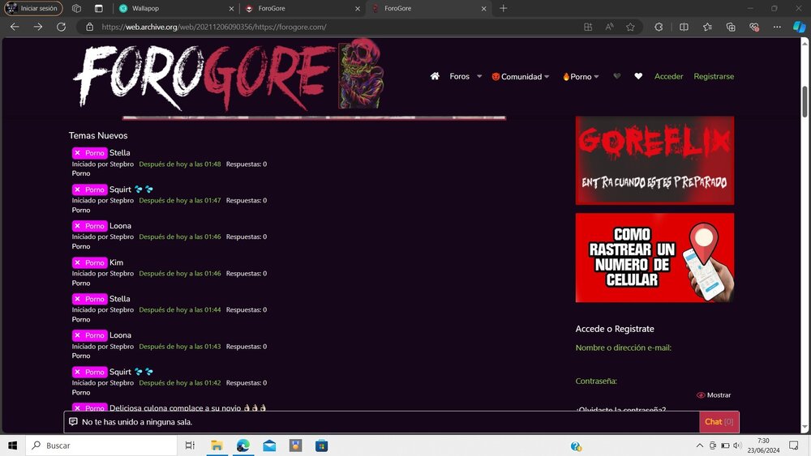
Task: Open the Comunidad dropdown menu
Action: (521, 76)
